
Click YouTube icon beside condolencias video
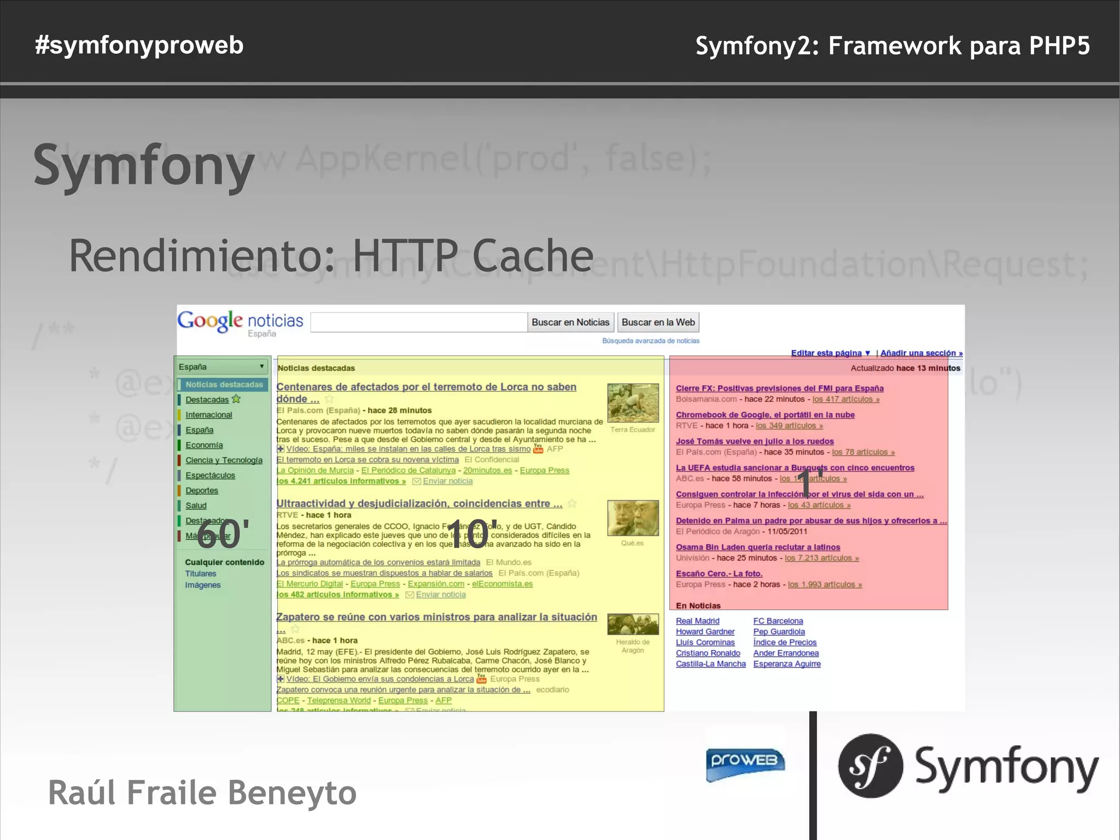(481, 679)
